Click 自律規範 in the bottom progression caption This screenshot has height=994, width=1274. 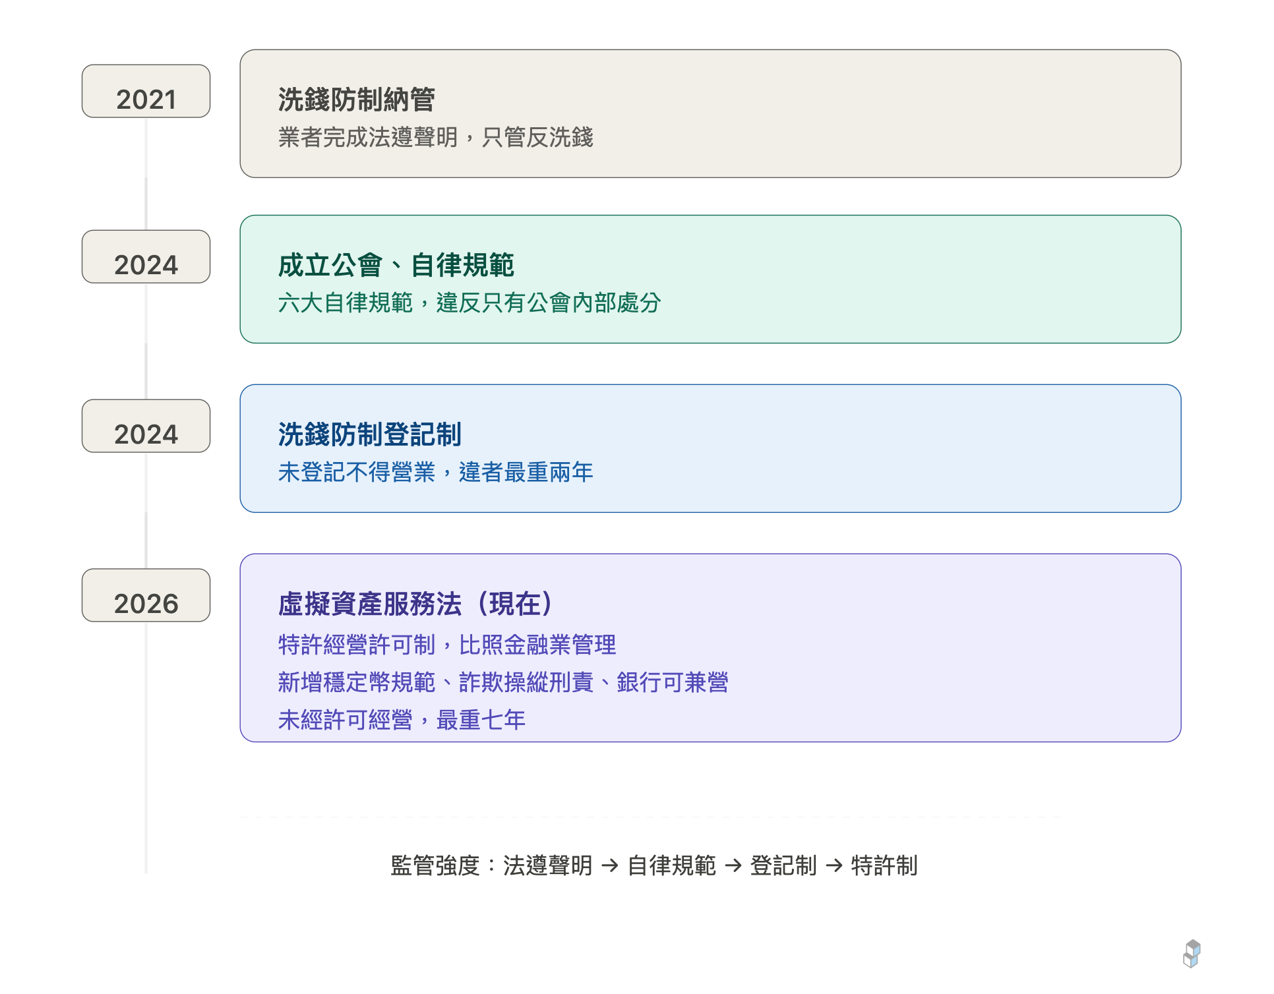click(x=671, y=866)
